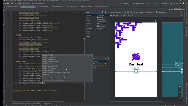Run the app with green play button

click(148, 3)
